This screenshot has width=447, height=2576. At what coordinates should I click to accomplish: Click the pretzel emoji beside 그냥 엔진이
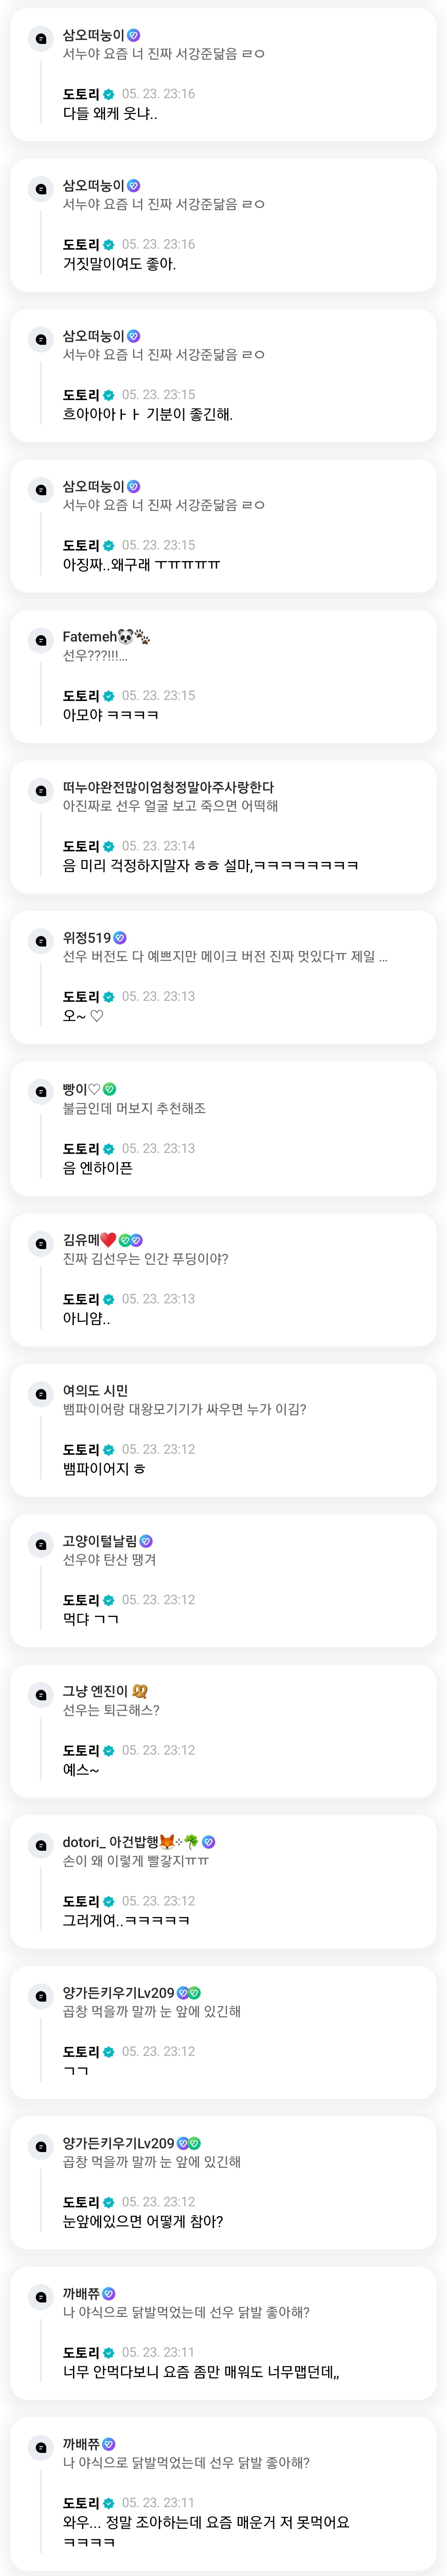[140, 1691]
